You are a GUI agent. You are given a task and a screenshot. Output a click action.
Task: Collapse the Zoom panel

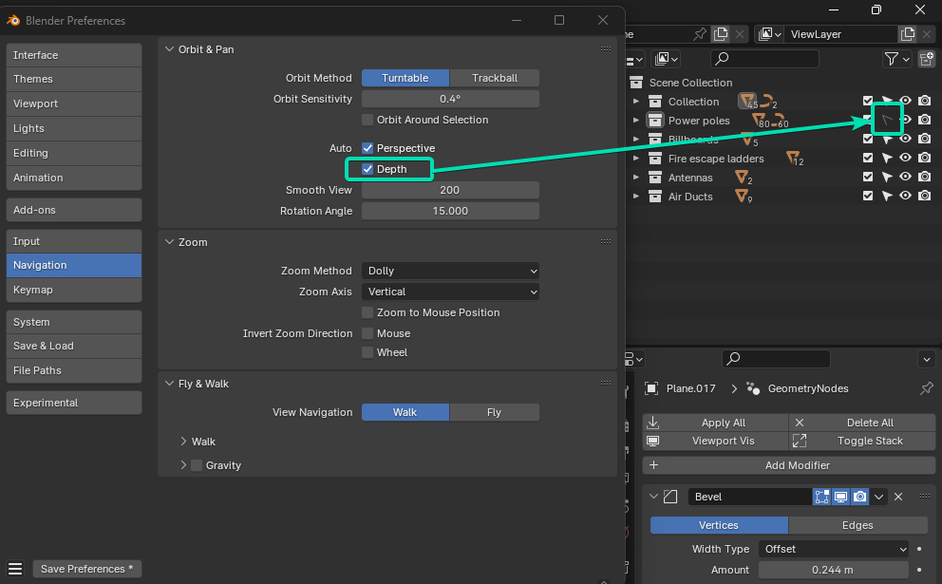[170, 242]
